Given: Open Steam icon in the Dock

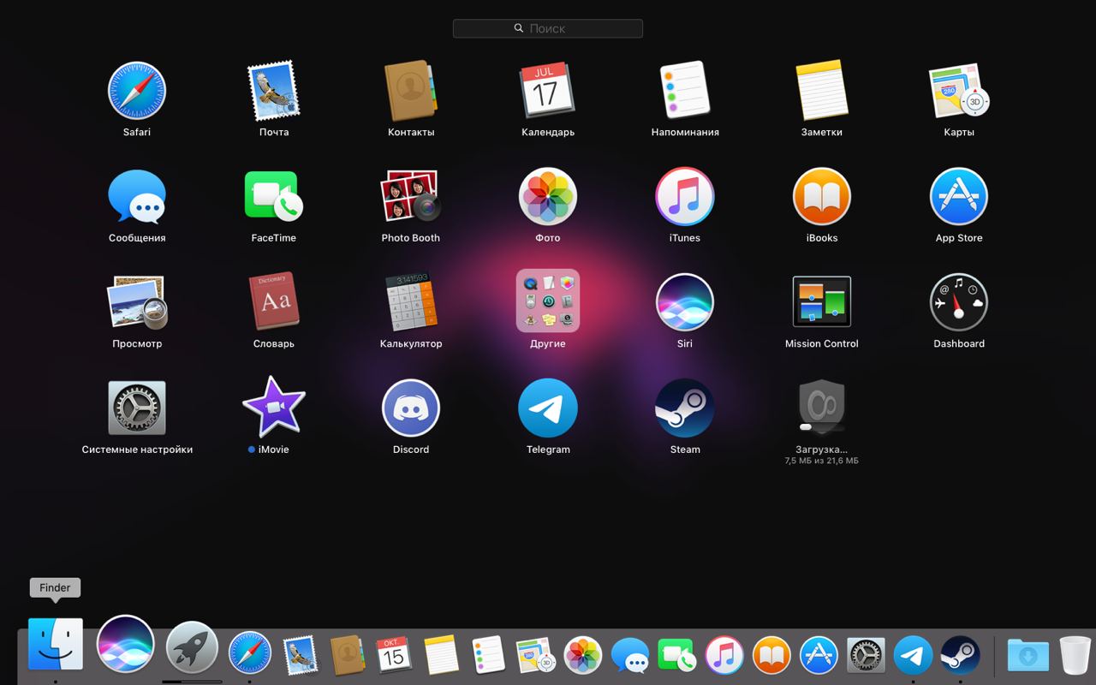Looking at the screenshot, I should [x=960, y=655].
